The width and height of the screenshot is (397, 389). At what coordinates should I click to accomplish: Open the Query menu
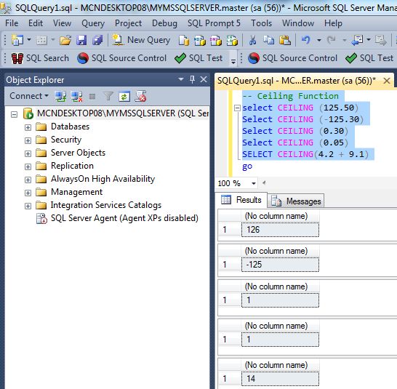tap(93, 23)
